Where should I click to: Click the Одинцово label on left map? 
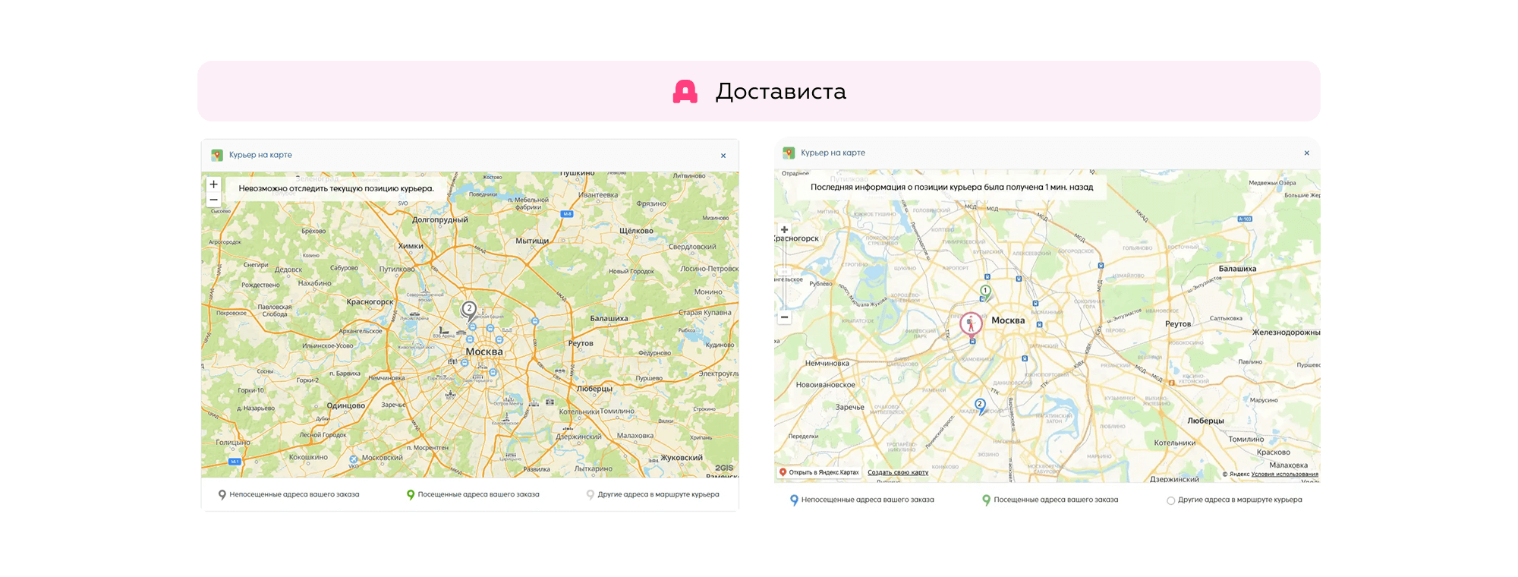(346, 406)
